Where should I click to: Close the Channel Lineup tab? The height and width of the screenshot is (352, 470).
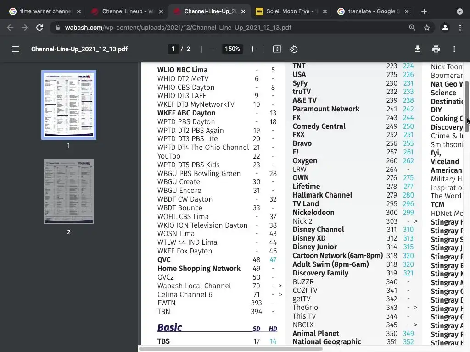click(161, 11)
